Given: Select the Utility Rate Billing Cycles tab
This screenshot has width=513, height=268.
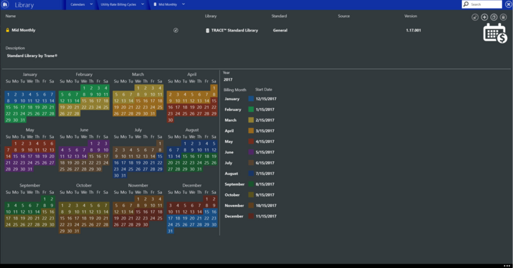Looking at the screenshot, I should (119, 5).
